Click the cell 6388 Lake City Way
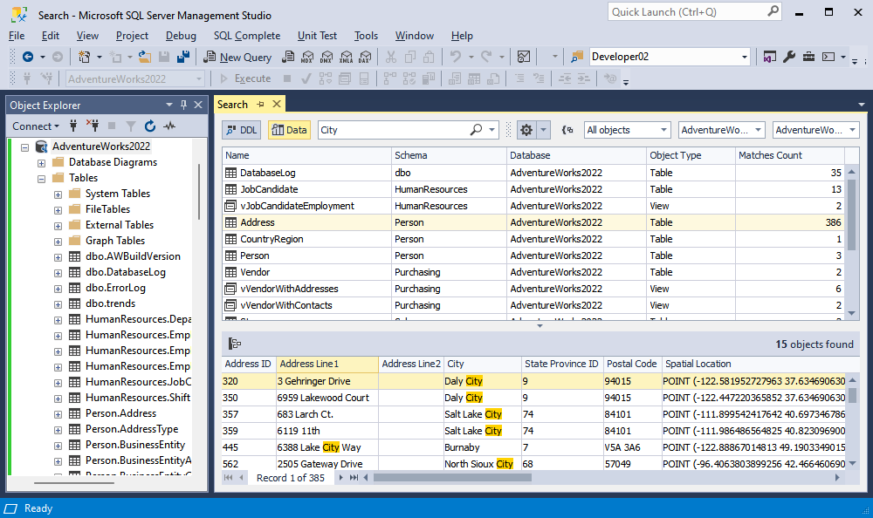The image size is (873, 518). (327, 447)
